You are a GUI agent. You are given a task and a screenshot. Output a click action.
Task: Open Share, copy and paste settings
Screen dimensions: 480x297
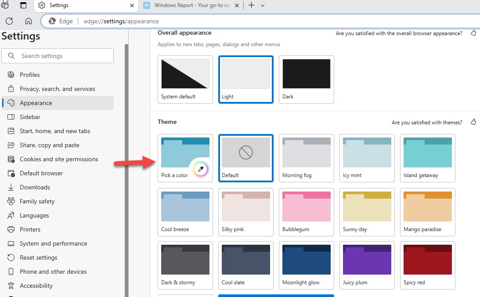tap(58, 145)
